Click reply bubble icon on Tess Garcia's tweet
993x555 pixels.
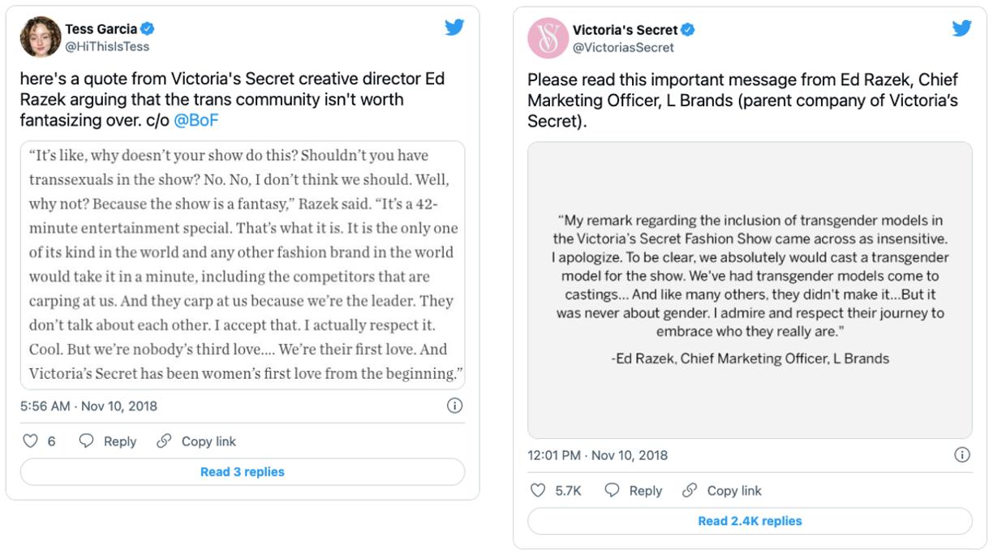coord(86,441)
